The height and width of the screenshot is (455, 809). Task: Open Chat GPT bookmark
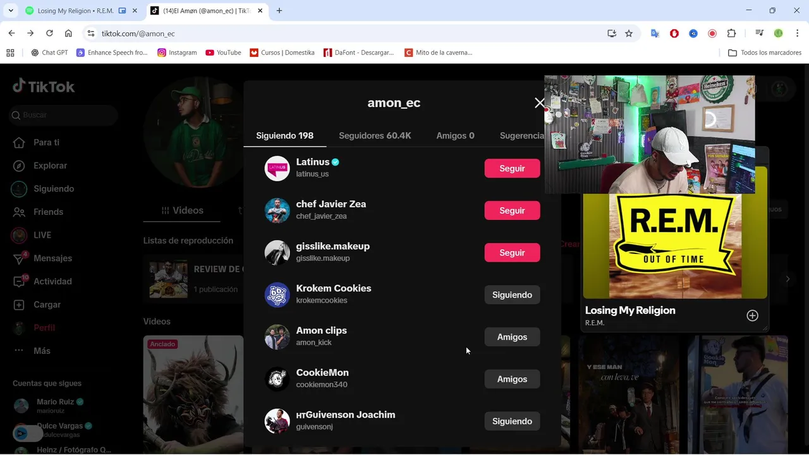[49, 52]
